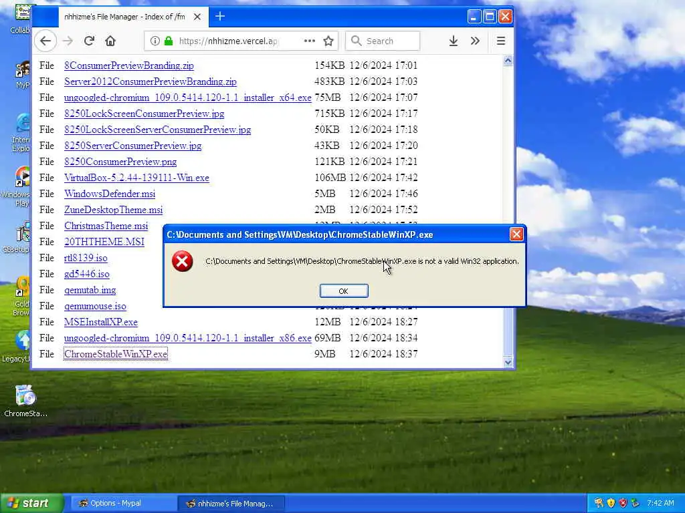Select the LegacyUpdate desktop icon
The height and width of the screenshot is (513, 685).
[x=17, y=347]
